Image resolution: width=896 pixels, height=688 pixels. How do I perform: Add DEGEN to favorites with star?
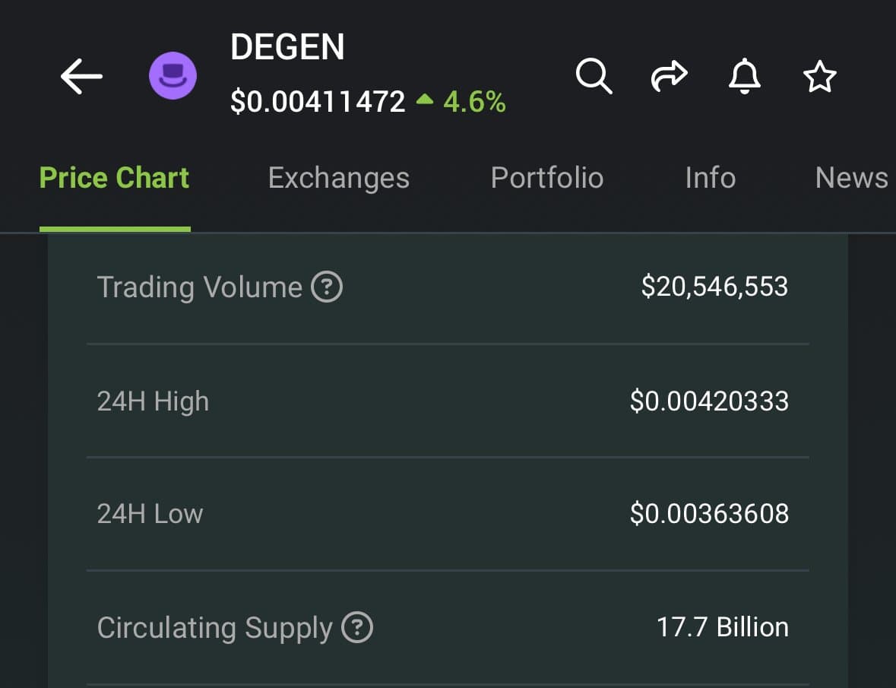pos(819,77)
